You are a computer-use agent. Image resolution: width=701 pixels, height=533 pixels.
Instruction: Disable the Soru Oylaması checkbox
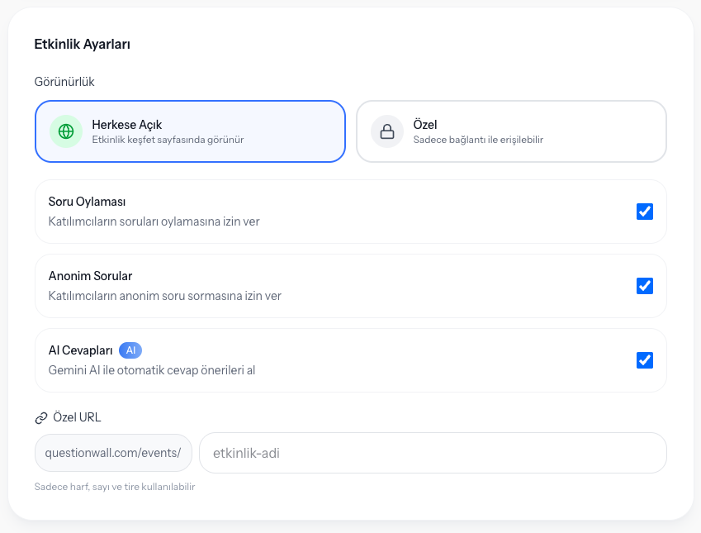pyautogui.click(x=645, y=212)
